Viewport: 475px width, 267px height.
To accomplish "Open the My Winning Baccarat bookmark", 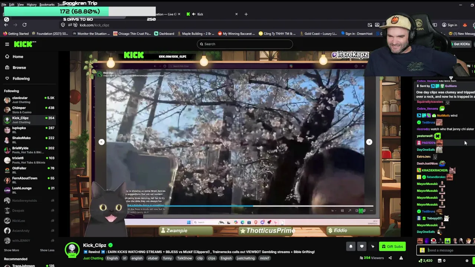I will click(x=236, y=33).
